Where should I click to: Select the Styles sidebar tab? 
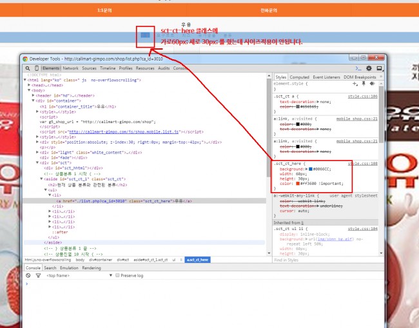[x=280, y=77]
